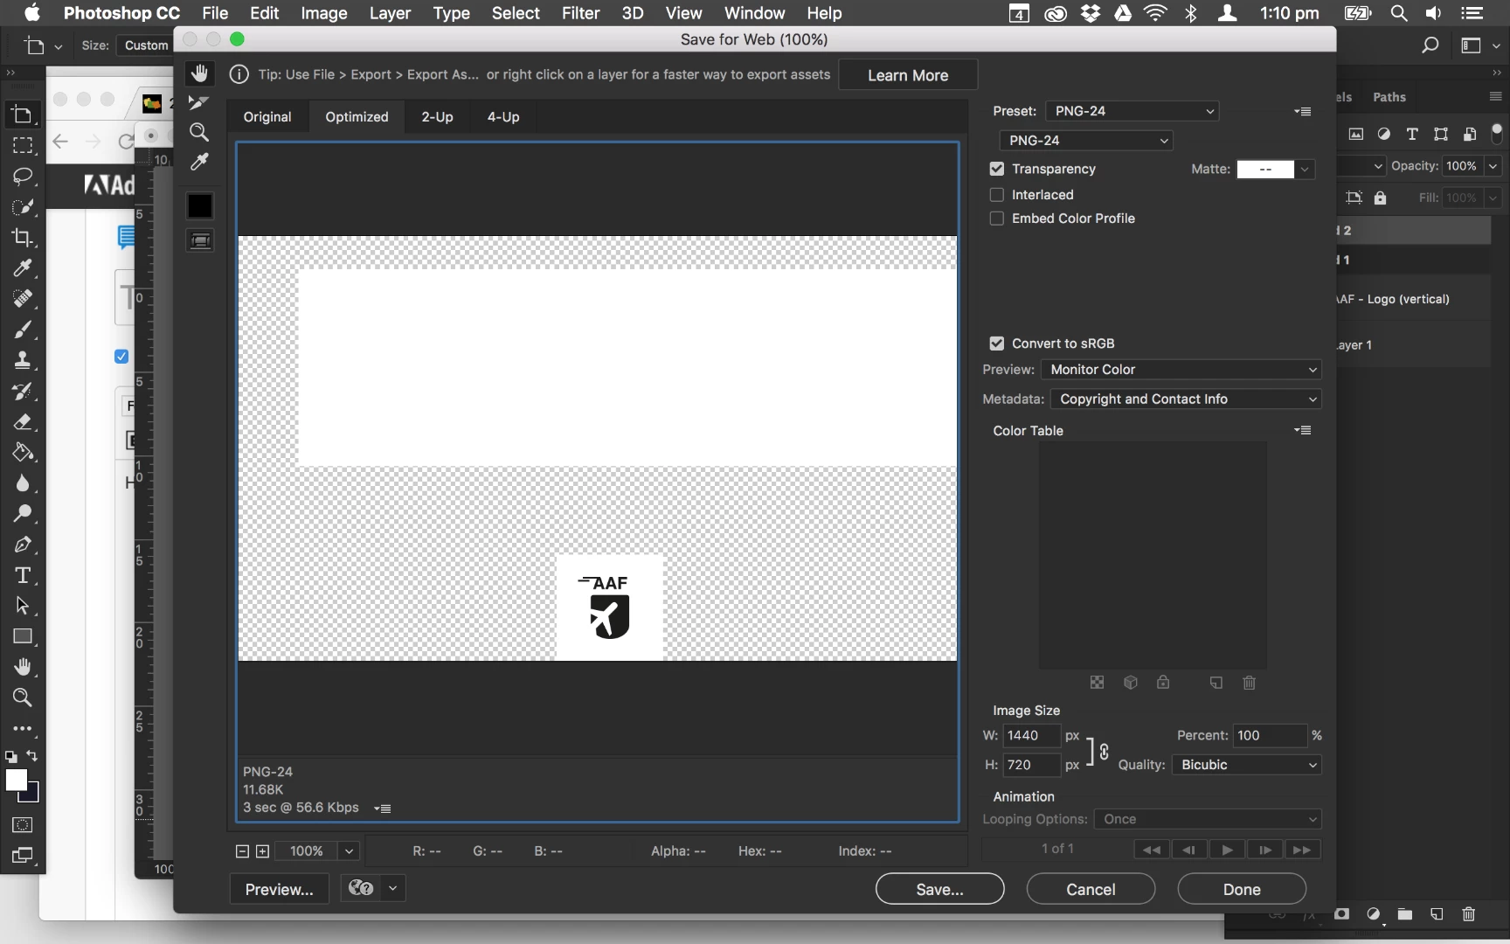Click the zoom out minus button
The height and width of the screenshot is (944, 1510).
(243, 851)
